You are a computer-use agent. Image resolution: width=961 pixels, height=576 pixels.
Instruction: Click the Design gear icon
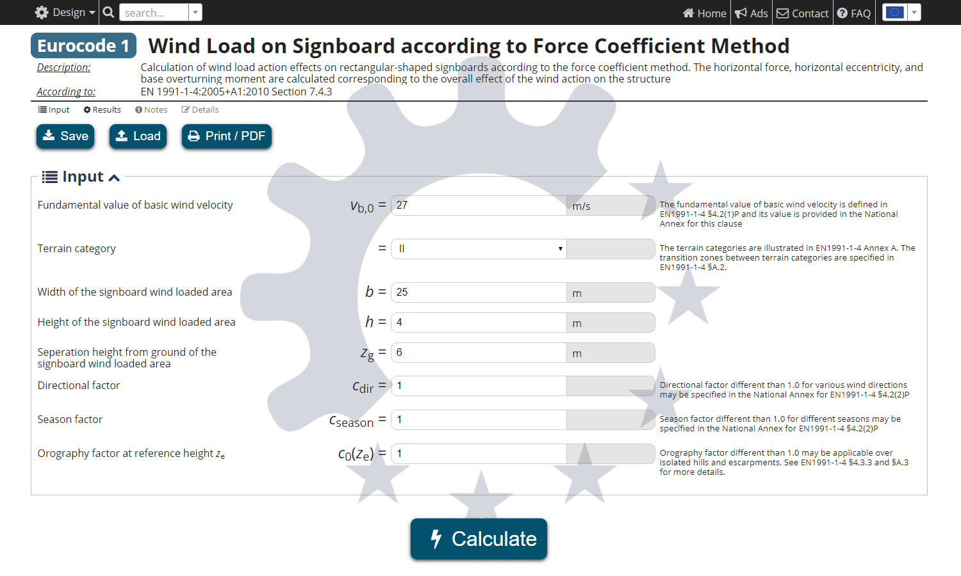pyautogui.click(x=42, y=12)
